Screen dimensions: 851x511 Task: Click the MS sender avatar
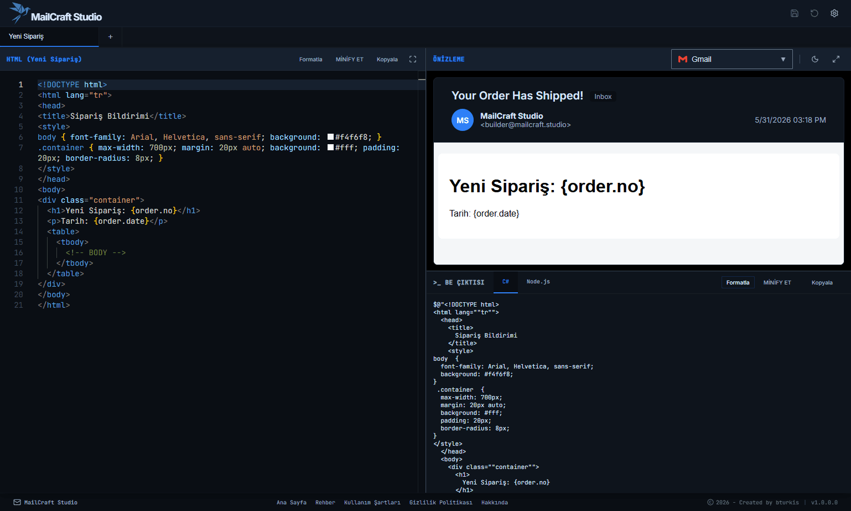click(462, 120)
